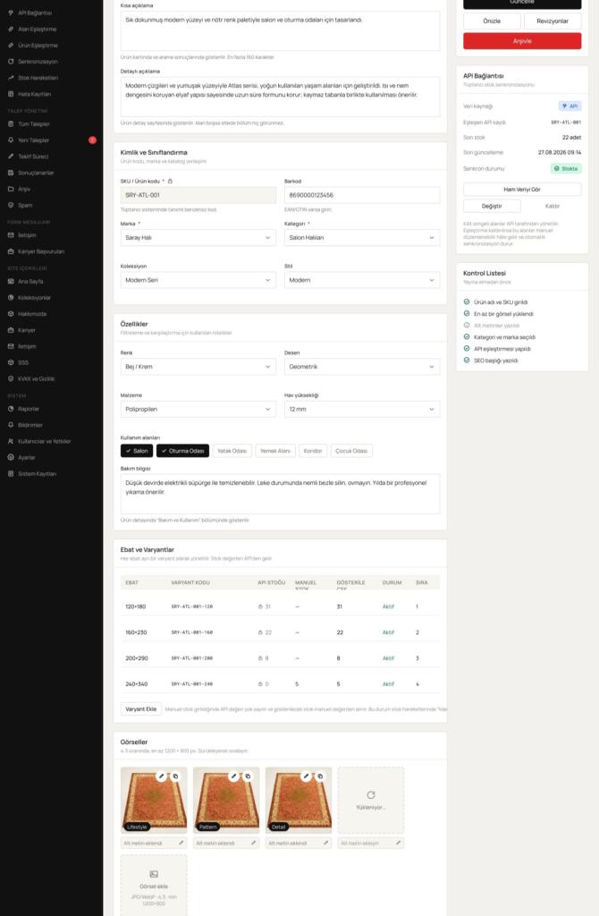Open Tüm Talepler in the sidebar

[x=34, y=123]
